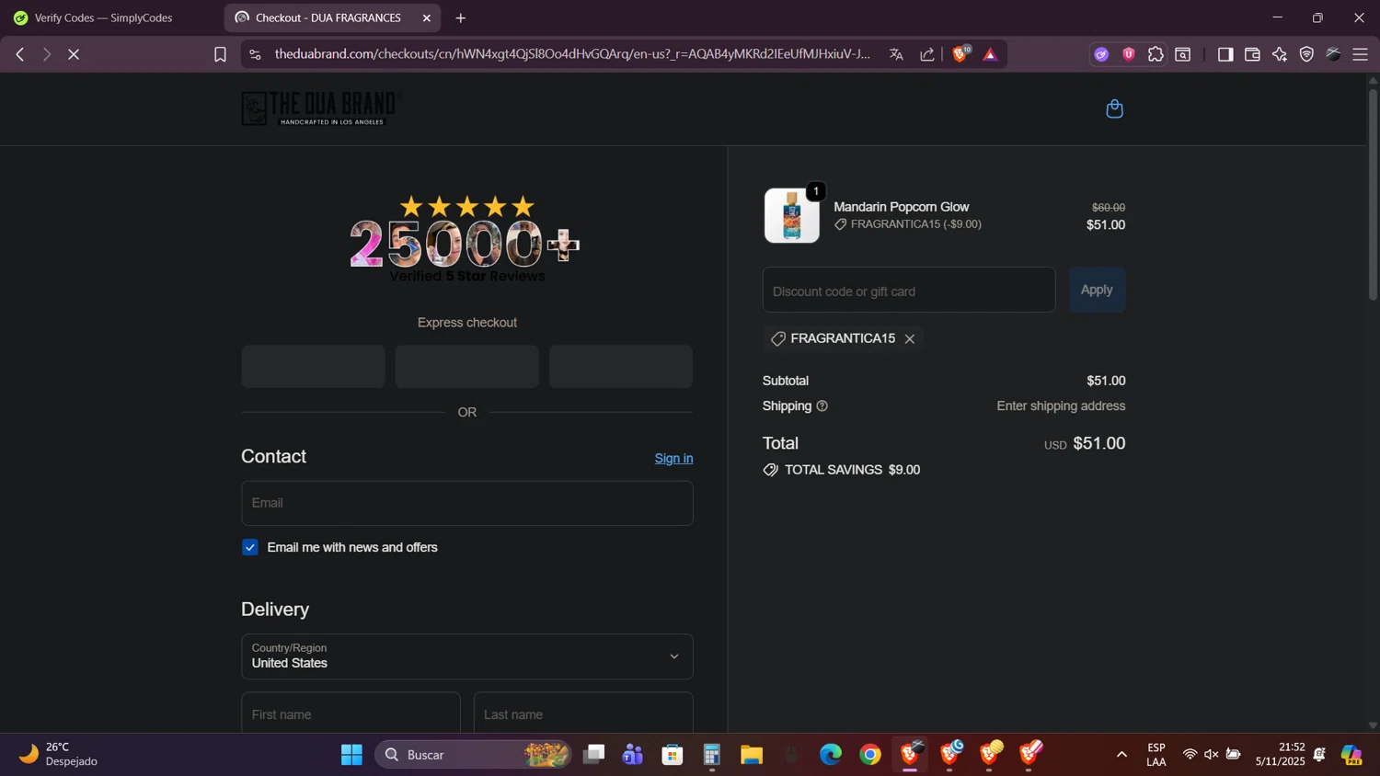Open the Extensions puzzle icon
Viewport: 1380px width, 776px height.
coord(1156,54)
